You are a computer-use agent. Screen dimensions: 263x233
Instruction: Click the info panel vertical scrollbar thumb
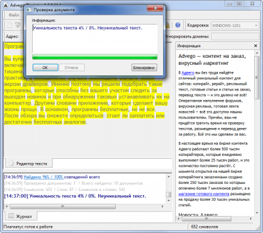pyautogui.click(x=257, y=78)
